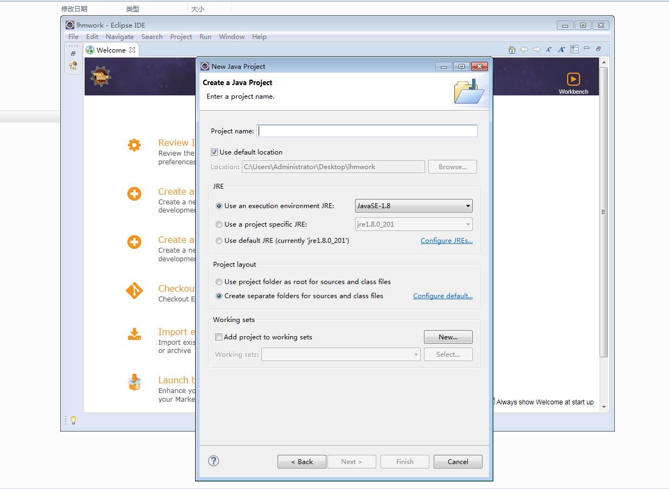Click the lightbulb tip icon in status bar
The image size is (669, 489).
pyautogui.click(x=73, y=420)
